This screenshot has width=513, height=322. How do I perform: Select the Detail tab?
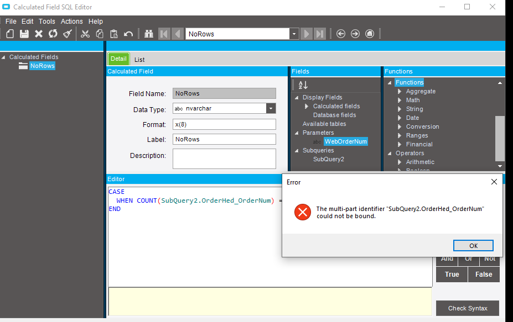coord(118,59)
